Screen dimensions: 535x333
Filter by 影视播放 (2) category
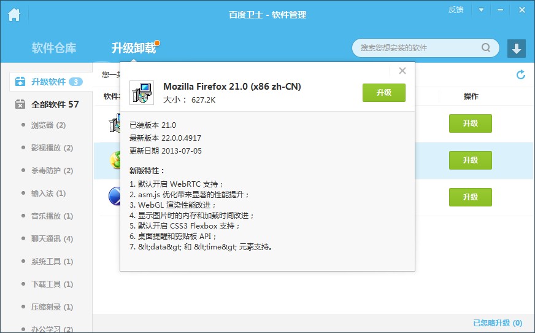point(52,148)
